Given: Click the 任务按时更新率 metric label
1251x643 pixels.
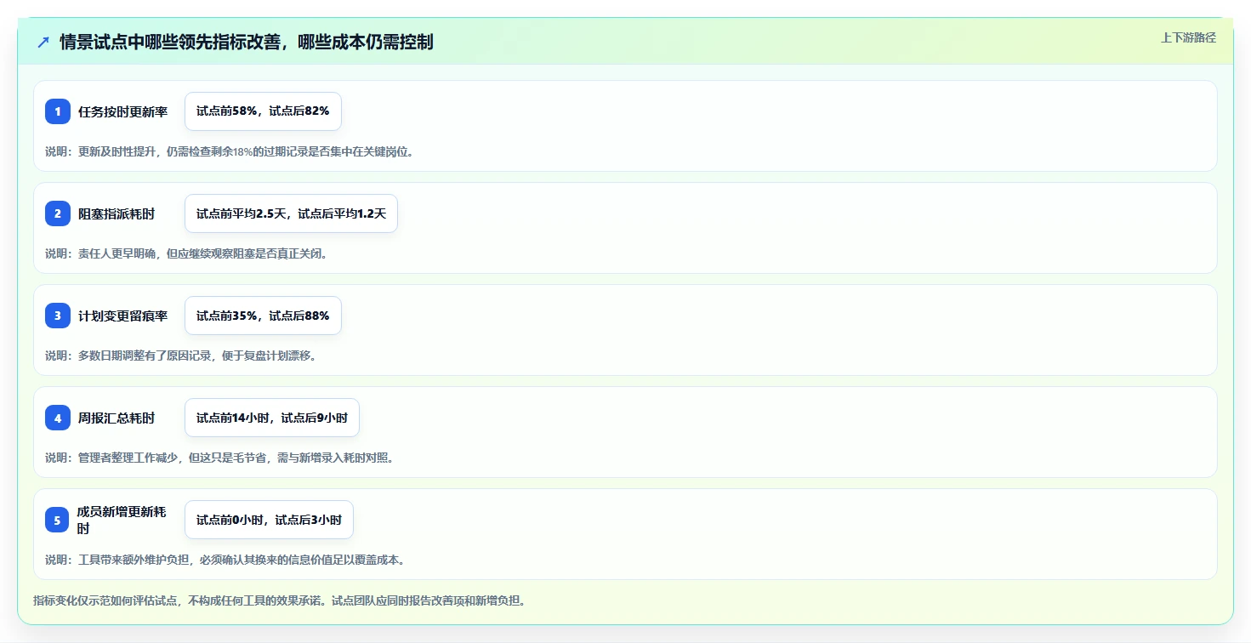Looking at the screenshot, I should 123,111.
